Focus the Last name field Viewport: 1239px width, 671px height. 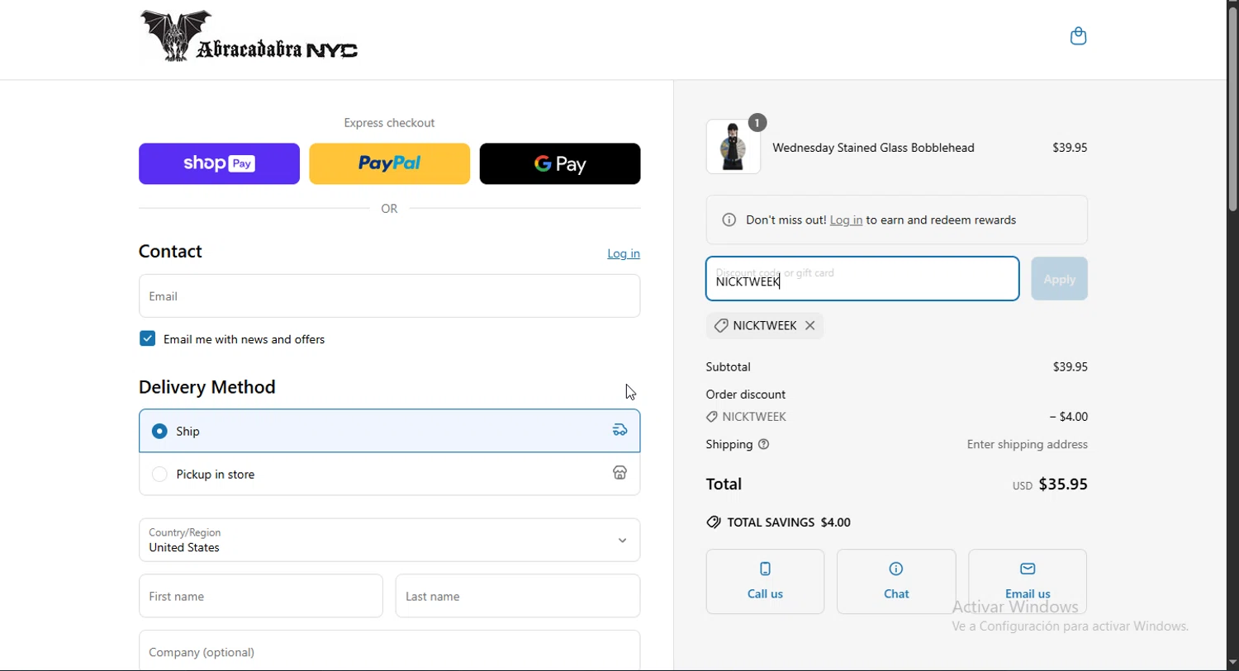coord(518,596)
